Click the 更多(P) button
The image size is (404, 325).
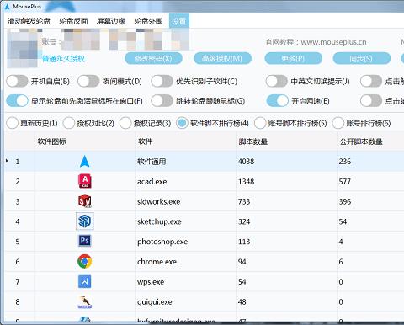(293, 59)
